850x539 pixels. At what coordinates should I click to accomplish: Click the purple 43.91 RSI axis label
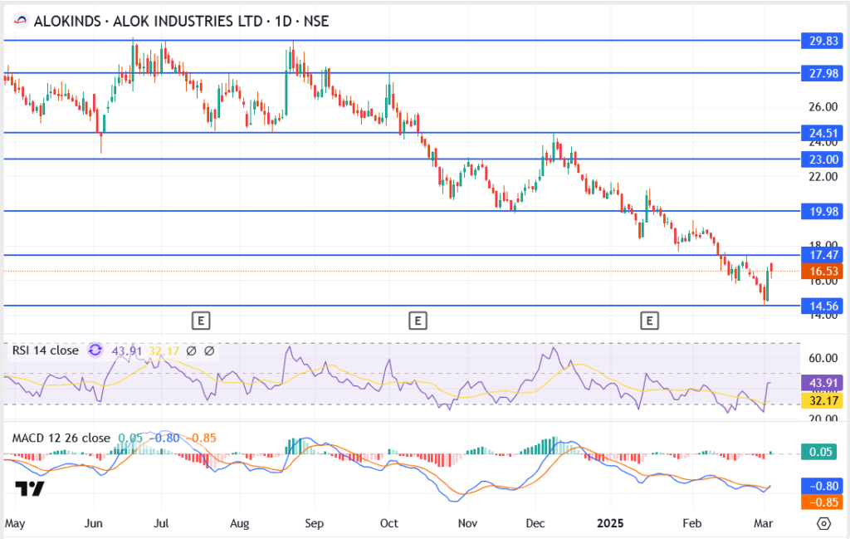pyautogui.click(x=822, y=383)
